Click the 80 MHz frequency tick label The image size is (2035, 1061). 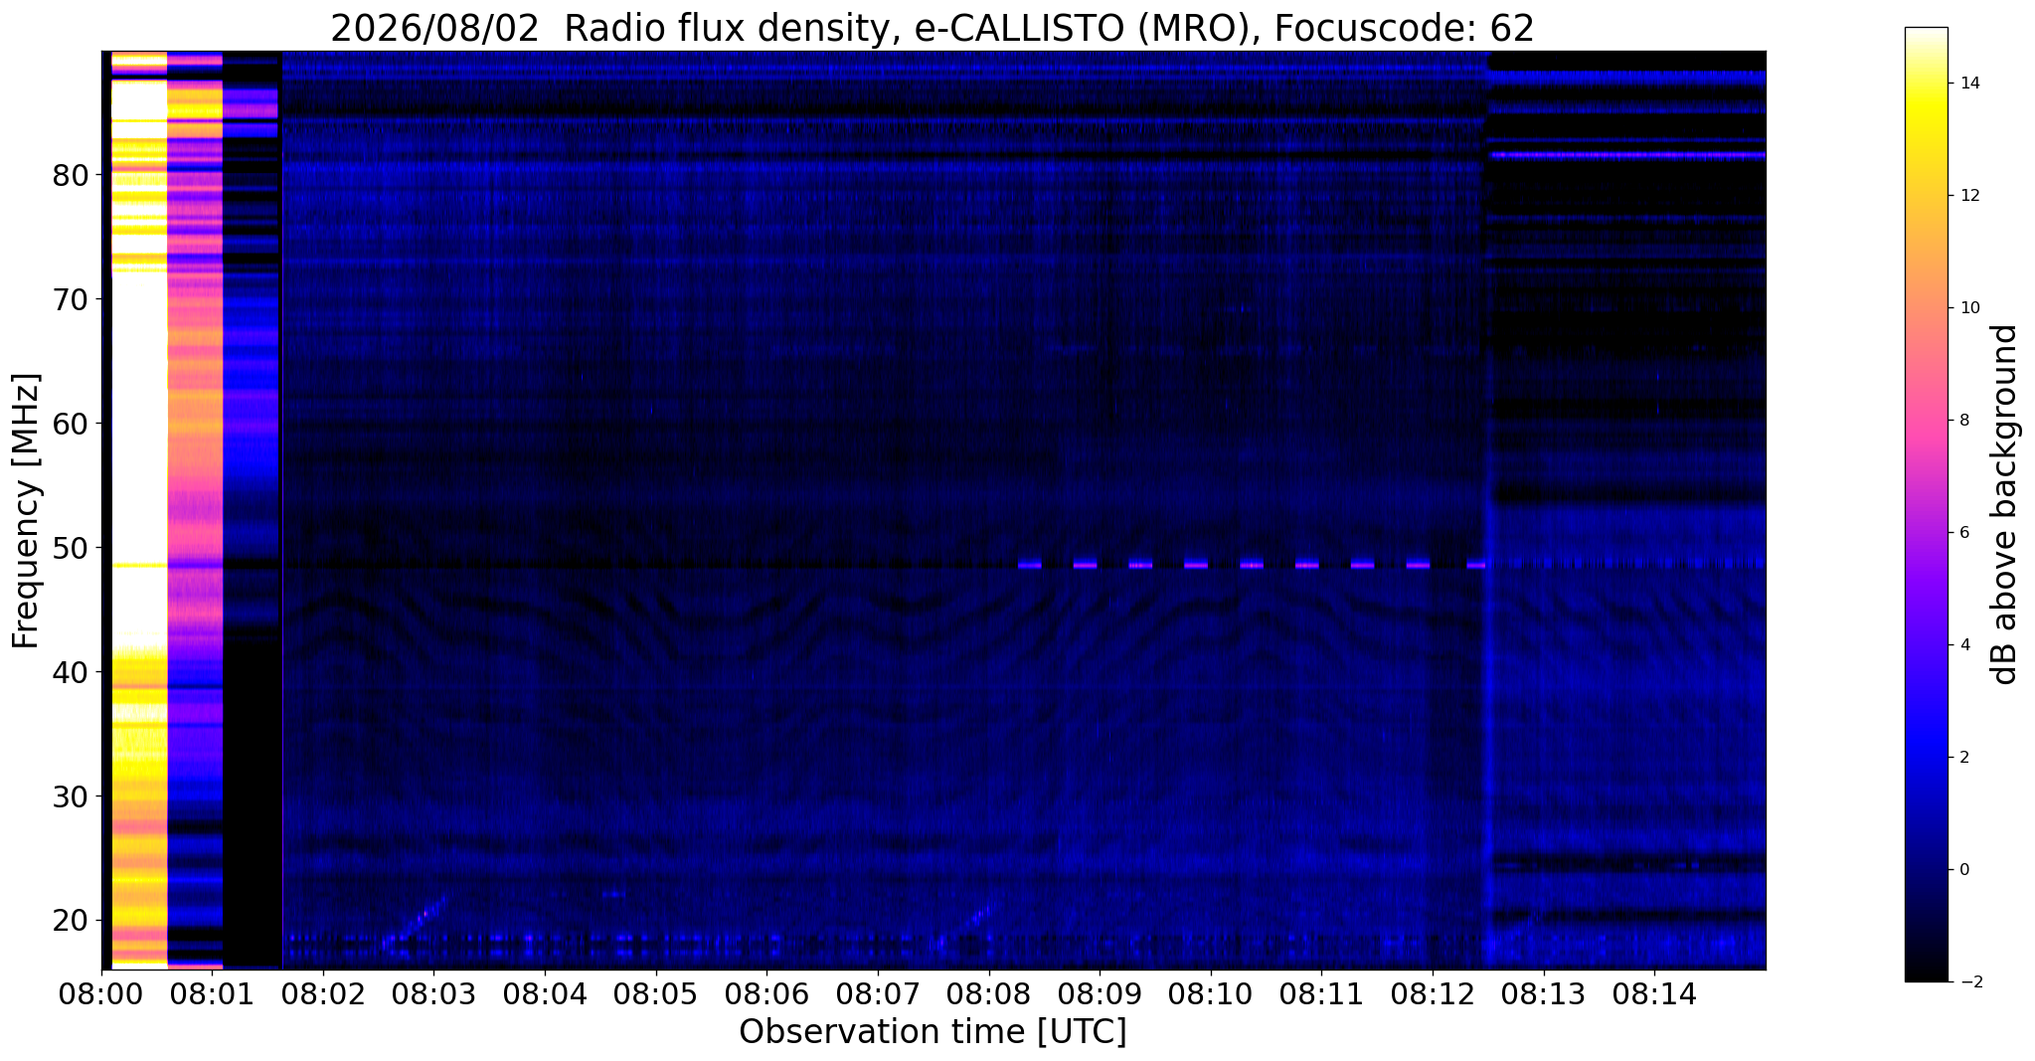tap(71, 175)
